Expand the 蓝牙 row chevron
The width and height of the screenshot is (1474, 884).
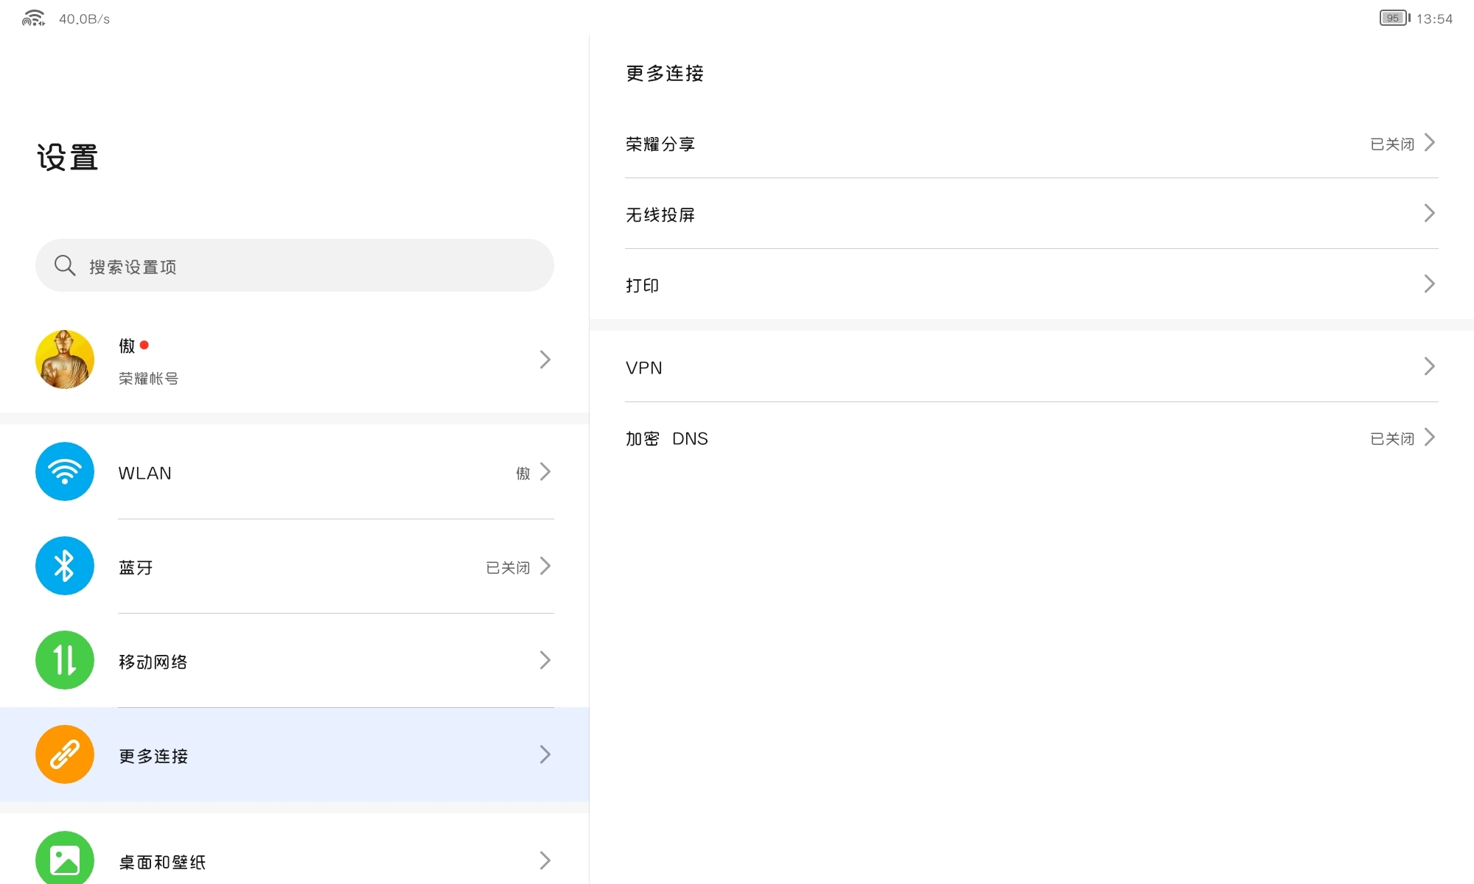click(x=545, y=566)
